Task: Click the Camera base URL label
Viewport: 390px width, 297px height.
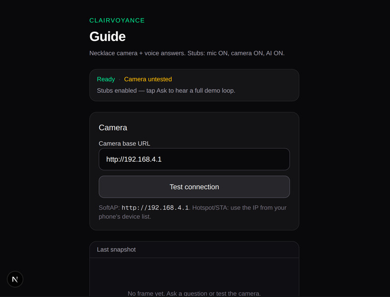Action: coord(124,144)
